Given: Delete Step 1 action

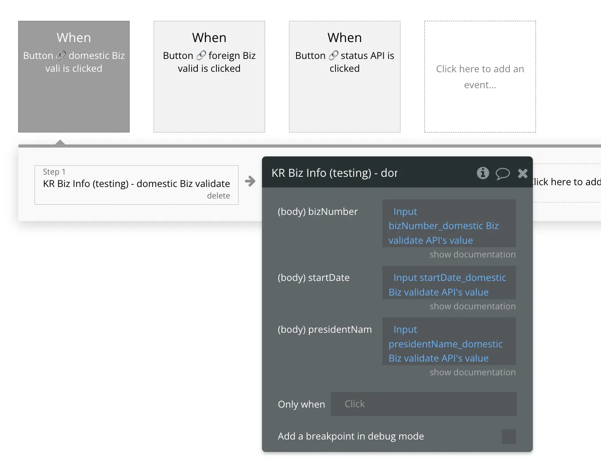Looking at the screenshot, I should [219, 196].
